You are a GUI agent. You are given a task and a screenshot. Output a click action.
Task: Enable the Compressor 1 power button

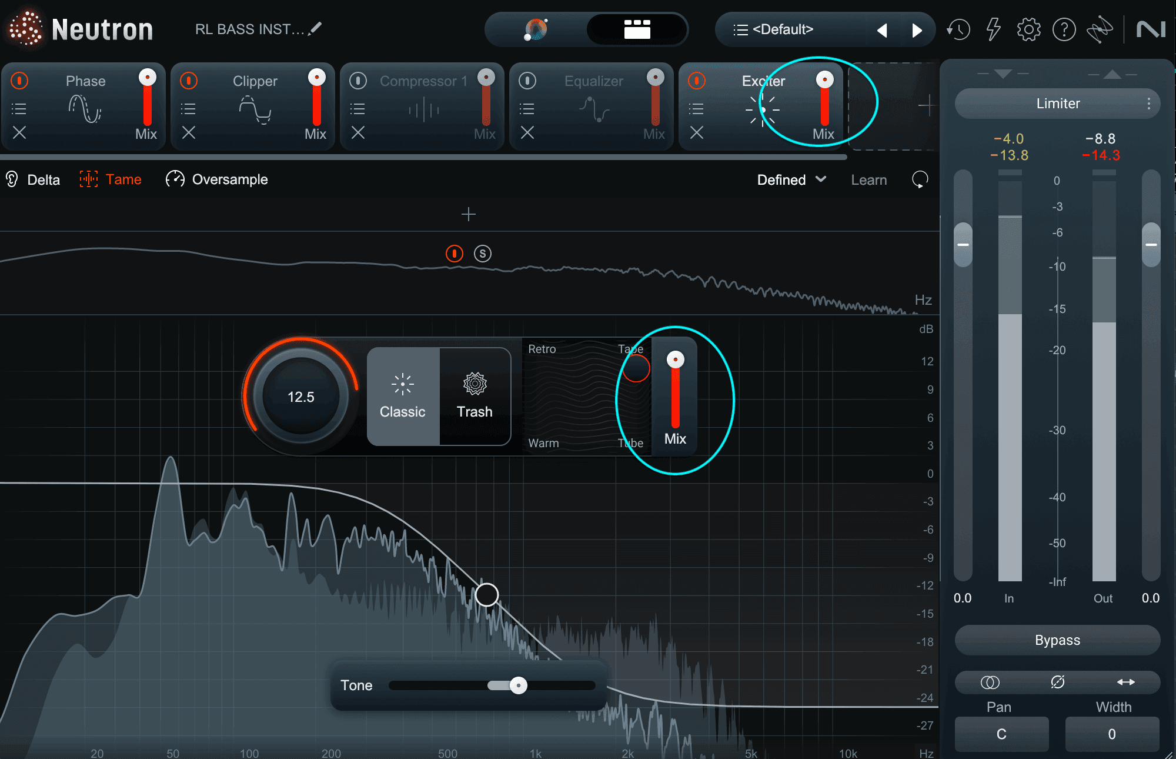coord(358,81)
